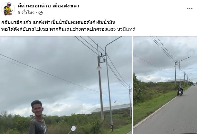Click the word นวมินทร์ in post text

(126, 29)
